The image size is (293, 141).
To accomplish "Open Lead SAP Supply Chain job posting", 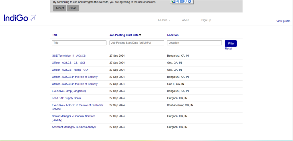I will 66,98.
